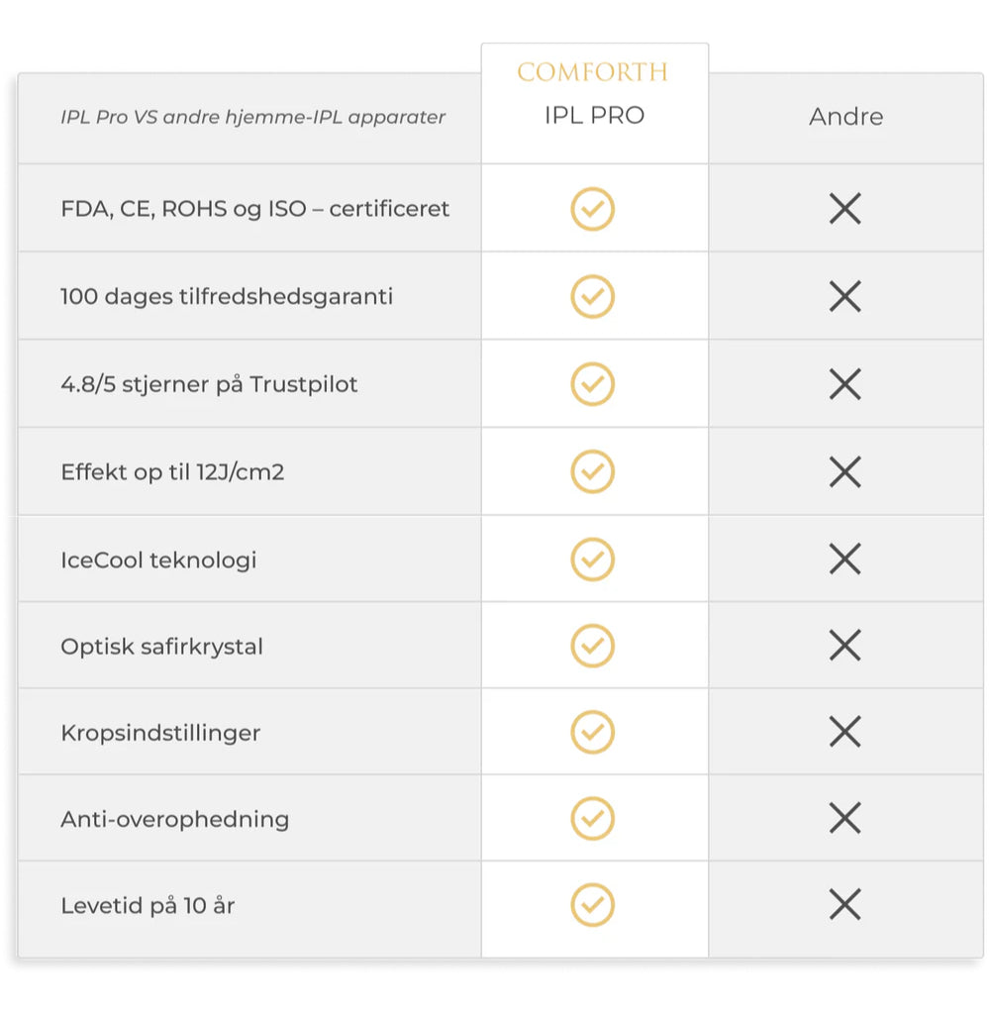Screen dimensions: 990x1017
Task: Select the Andre column header
Action: point(845,117)
